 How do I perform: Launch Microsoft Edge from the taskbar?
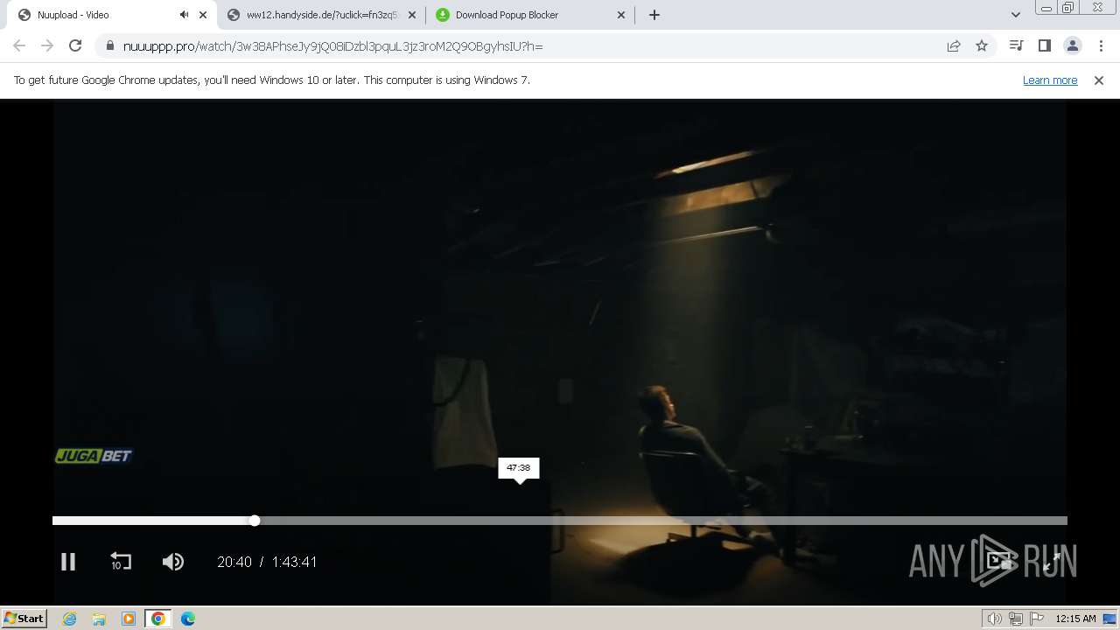pyautogui.click(x=188, y=619)
